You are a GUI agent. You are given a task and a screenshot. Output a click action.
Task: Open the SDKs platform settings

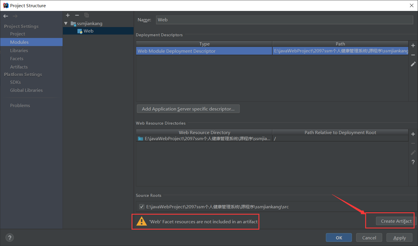(x=15, y=82)
